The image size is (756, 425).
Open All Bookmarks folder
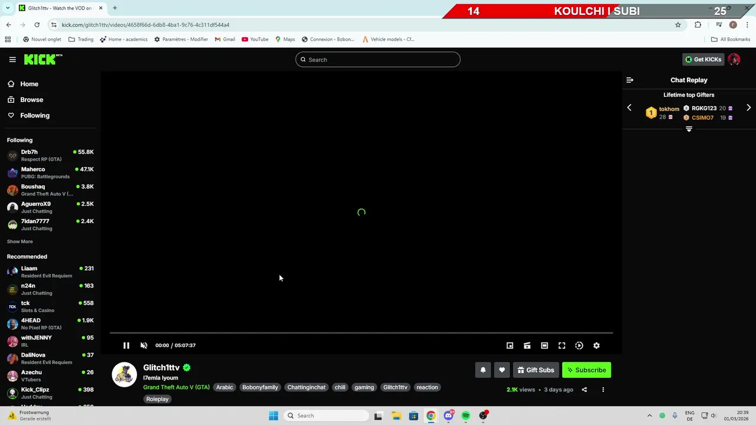point(731,40)
